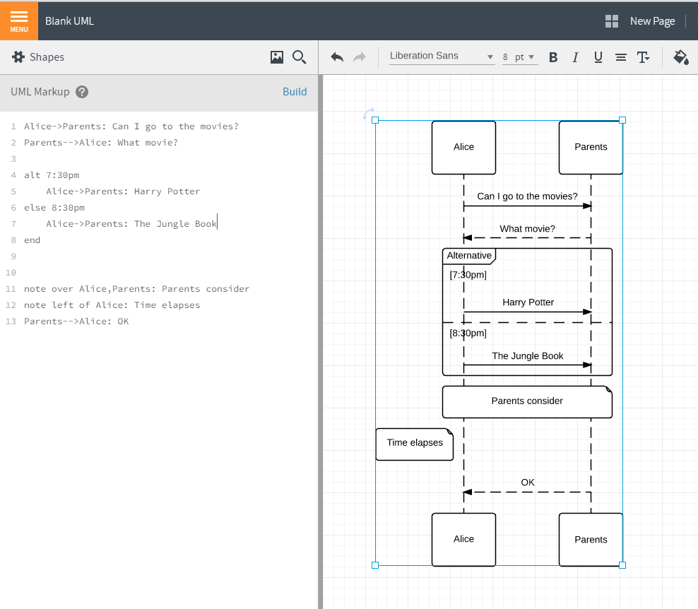Select the 'Parents consider' note shape

pyautogui.click(x=527, y=402)
